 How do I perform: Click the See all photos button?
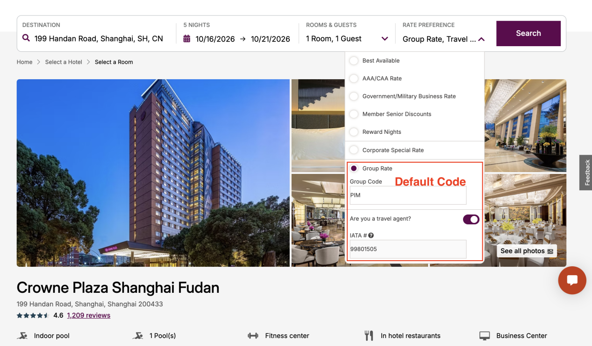(x=527, y=251)
